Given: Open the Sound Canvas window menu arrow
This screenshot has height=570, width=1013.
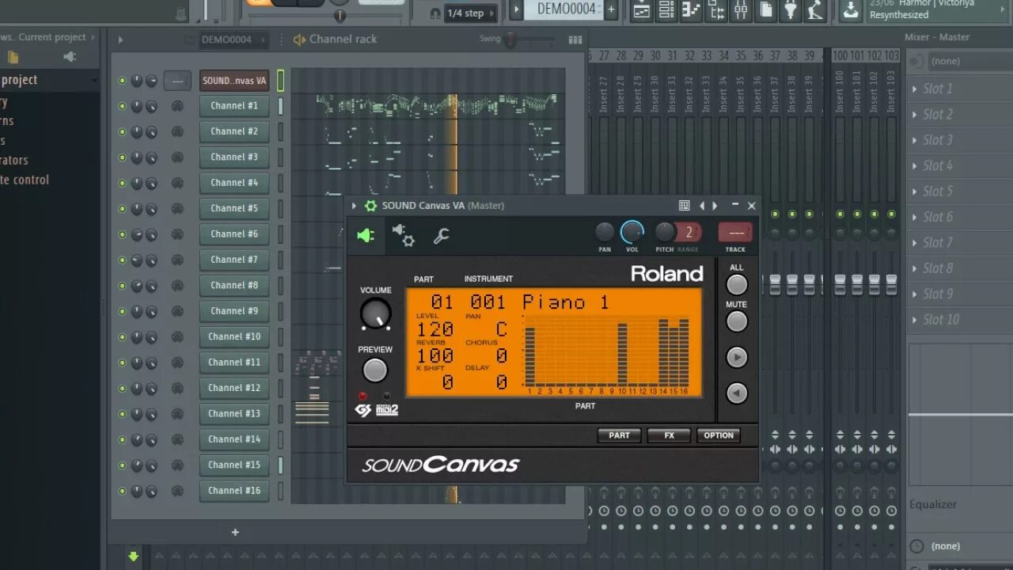Looking at the screenshot, I should [x=354, y=206].
